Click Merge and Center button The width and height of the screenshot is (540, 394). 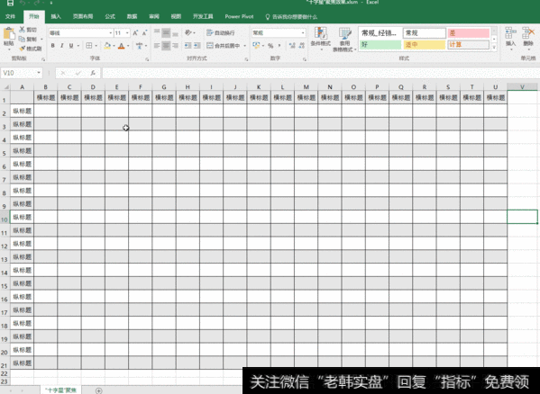click(224, 46)
